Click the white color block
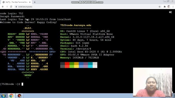175x98 pixels. coord(95,65)
